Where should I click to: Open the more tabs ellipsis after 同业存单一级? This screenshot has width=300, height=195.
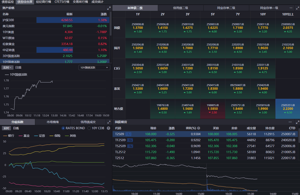(291, 8)
